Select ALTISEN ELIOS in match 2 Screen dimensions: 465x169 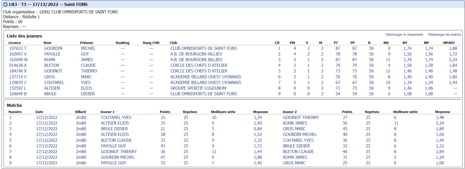pyautogui.click(x=115, y=123)
